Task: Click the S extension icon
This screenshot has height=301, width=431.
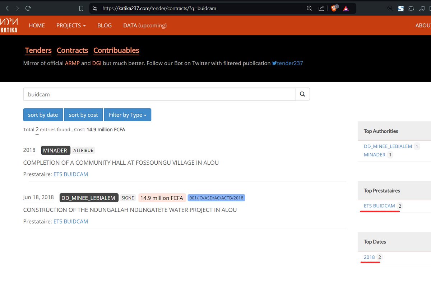Action: coord(401,8)
